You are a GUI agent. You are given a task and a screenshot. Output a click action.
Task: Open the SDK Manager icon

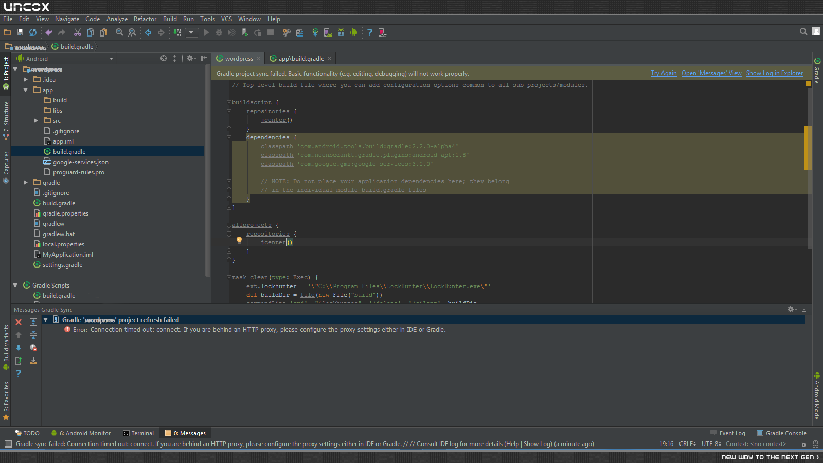click(x=341, y=32)
